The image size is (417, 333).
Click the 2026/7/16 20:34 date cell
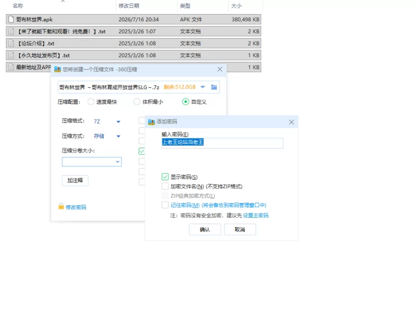139,19
